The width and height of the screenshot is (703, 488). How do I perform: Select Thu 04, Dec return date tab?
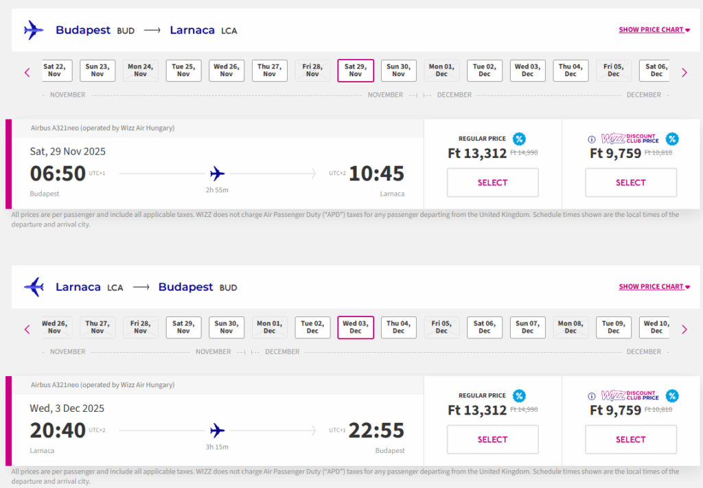(x=398, y=327)
